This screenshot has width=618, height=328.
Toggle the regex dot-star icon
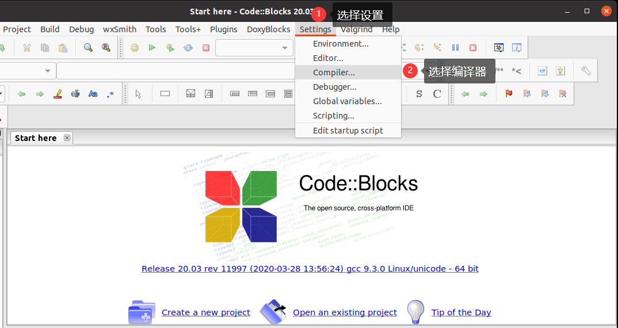[x=110, y=94]
